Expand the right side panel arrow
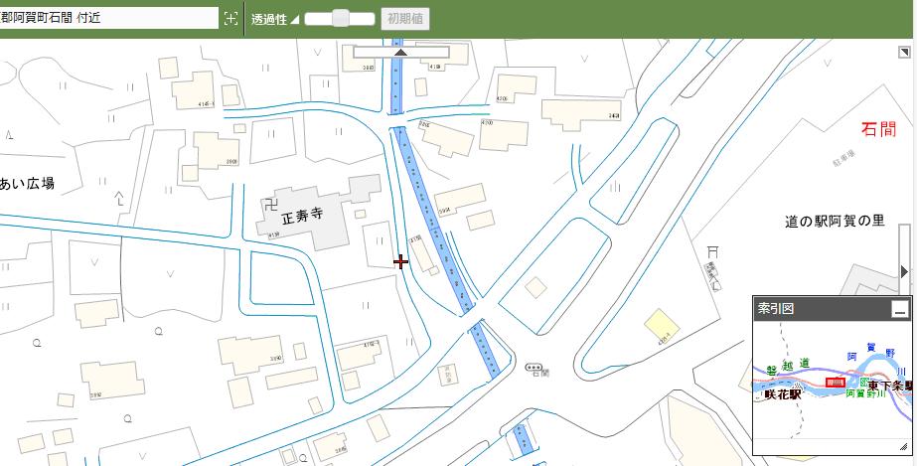 (x=904, y=271)
